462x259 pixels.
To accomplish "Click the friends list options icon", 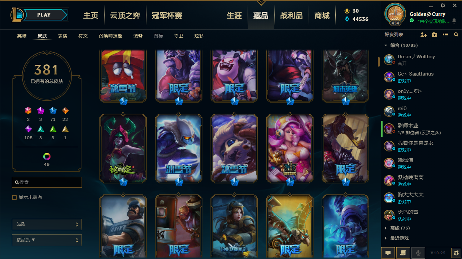I will 445,35.
